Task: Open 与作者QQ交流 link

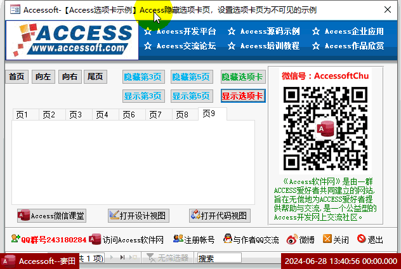Action: coord(256,240)
